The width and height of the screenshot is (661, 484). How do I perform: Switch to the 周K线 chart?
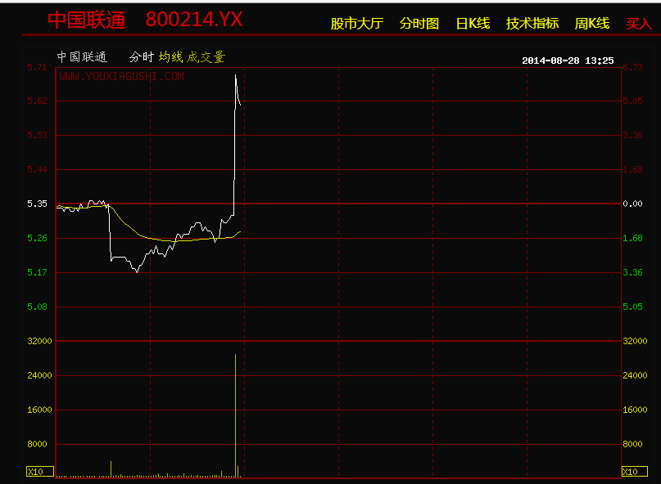(x=592, y=24)
